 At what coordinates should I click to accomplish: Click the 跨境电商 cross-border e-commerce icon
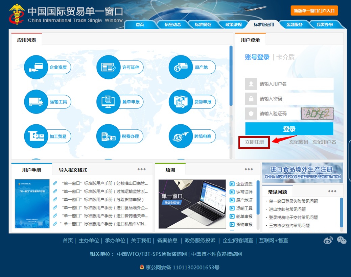coord(181,136)
